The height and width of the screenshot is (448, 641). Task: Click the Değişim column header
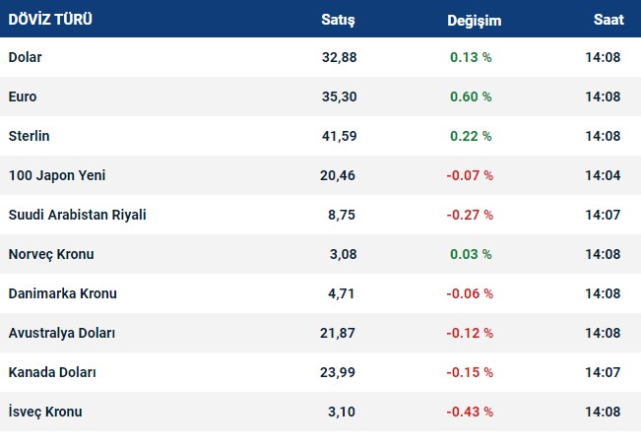click(474, 19)
